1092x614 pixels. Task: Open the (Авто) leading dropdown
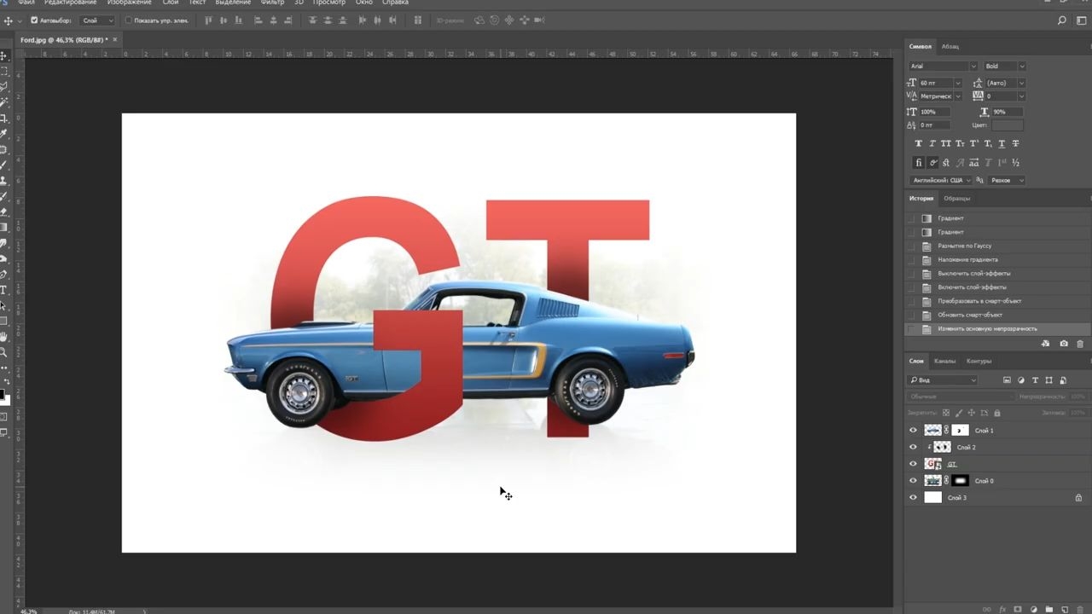point(1021,83)
